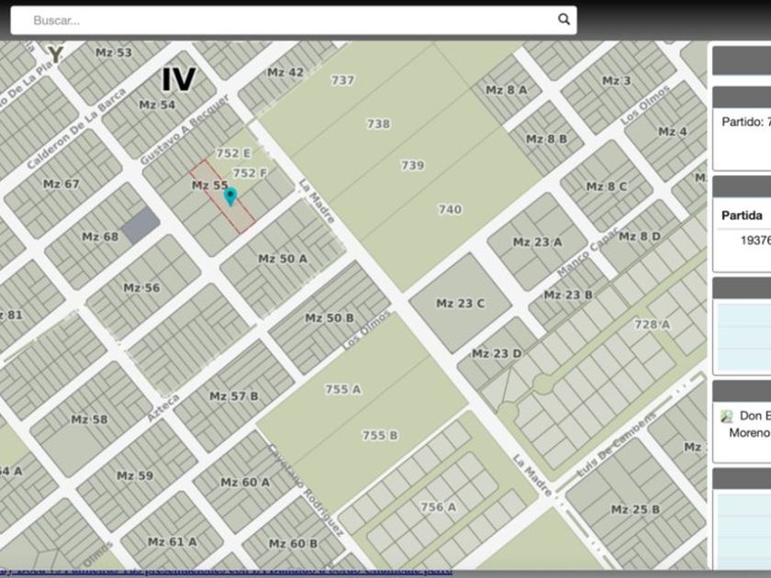Click the Mz 8 D block label

click(640, 237)
